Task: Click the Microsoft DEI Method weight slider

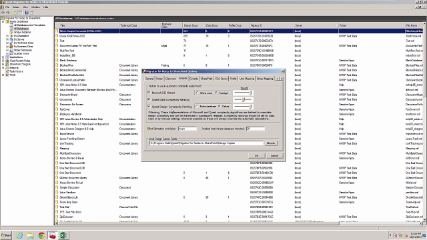Action: point(243,93)
